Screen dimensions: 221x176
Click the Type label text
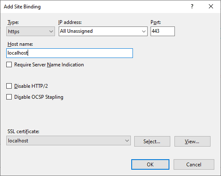[13, 22]
